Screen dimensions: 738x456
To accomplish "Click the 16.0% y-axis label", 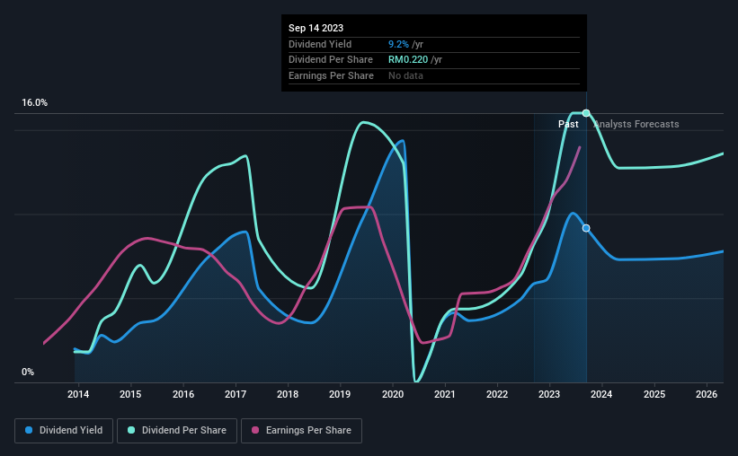I will click(35, 103).
